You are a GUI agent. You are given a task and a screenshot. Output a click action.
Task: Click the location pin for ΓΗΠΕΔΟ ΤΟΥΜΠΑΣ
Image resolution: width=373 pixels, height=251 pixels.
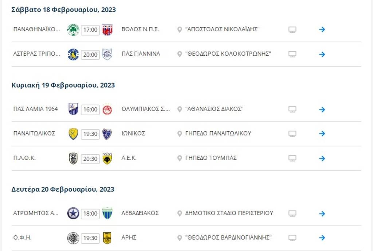coord(178,158)
